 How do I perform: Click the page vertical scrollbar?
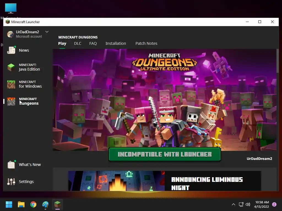pos(278,61)
